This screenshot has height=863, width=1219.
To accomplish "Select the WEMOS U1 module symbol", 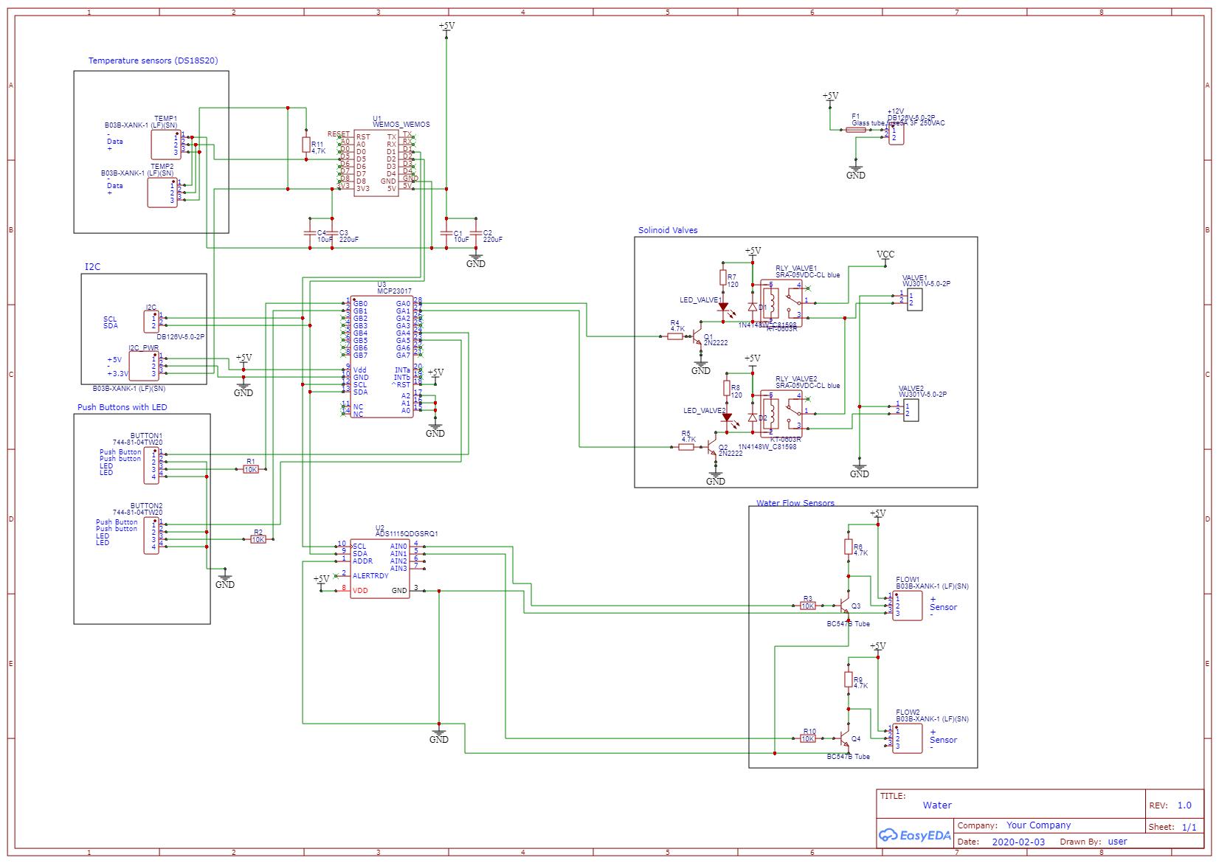I will point(376,163).
